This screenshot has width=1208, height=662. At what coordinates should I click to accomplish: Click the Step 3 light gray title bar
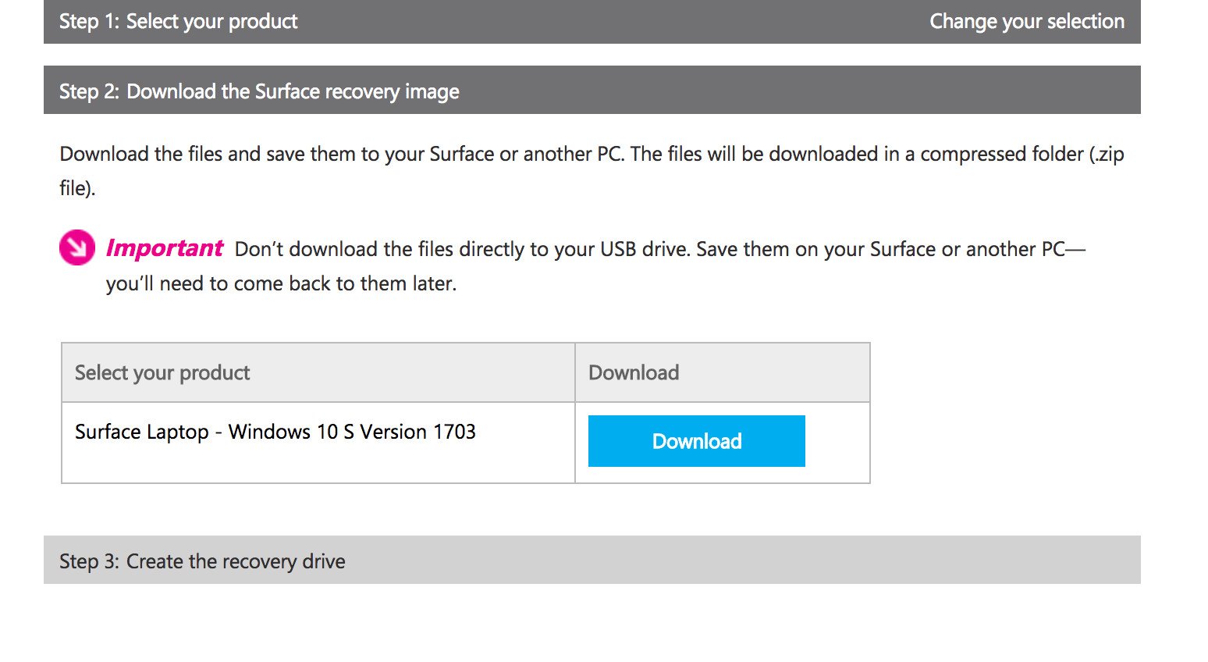tap(593, 561)
